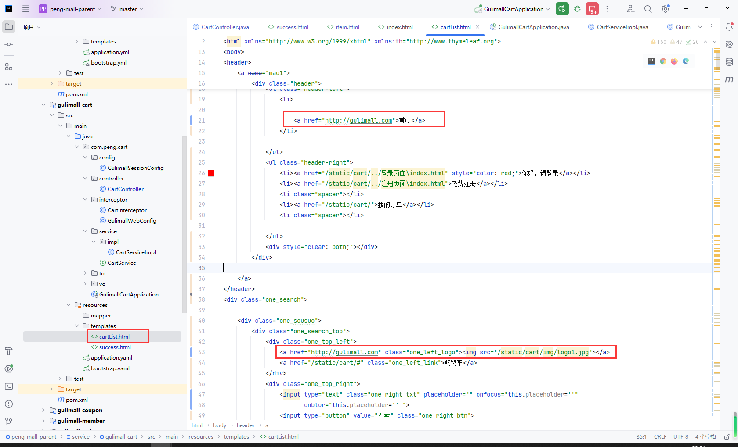This screenshot has height=447, width=738.
Task: Open IDE settings gear
Action: click(x=666, y=9)
